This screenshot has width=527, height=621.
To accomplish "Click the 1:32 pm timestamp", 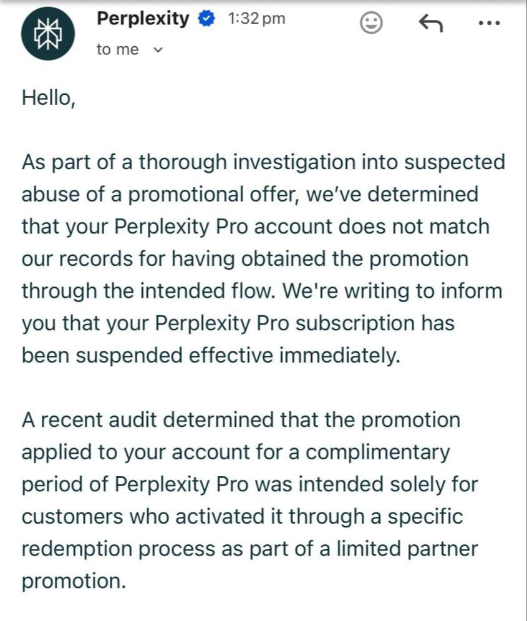I will tap(256, 19).
